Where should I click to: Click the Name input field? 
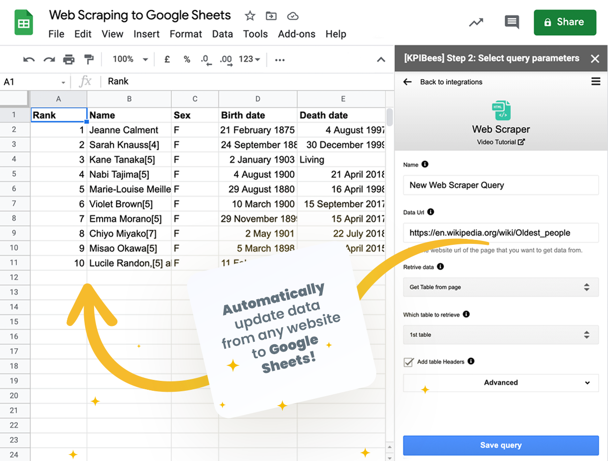coord(501,185)
